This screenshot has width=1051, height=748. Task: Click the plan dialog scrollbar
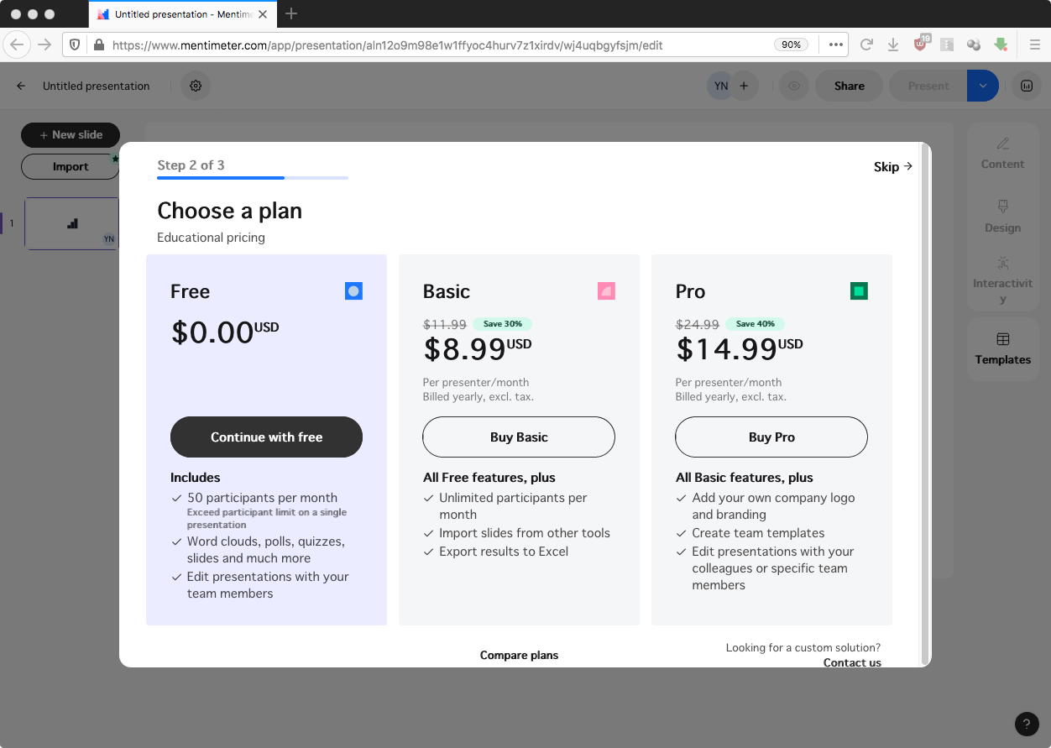click(925, 403)
